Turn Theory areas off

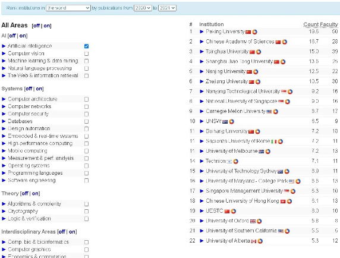pos(25,193)
